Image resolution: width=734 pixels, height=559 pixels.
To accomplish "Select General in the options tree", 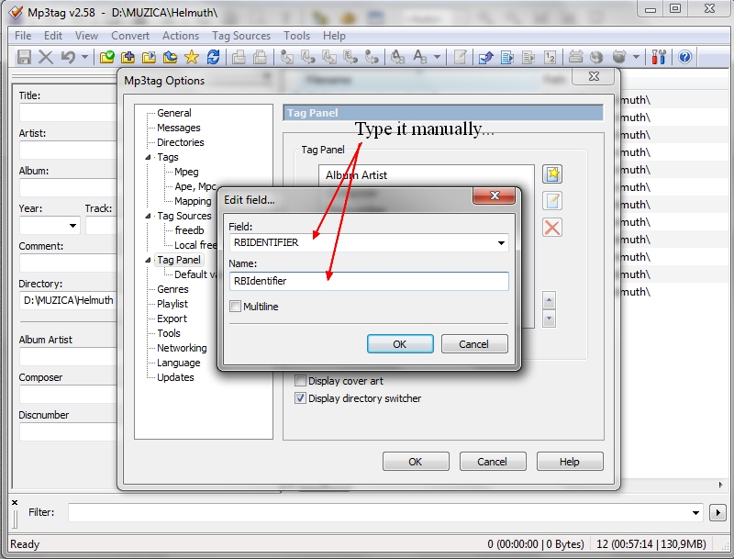I will 174,113.
